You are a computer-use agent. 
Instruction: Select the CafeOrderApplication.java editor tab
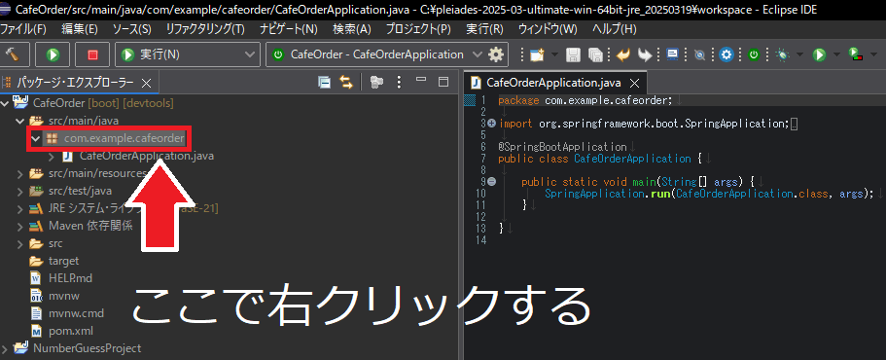[554, 83]
